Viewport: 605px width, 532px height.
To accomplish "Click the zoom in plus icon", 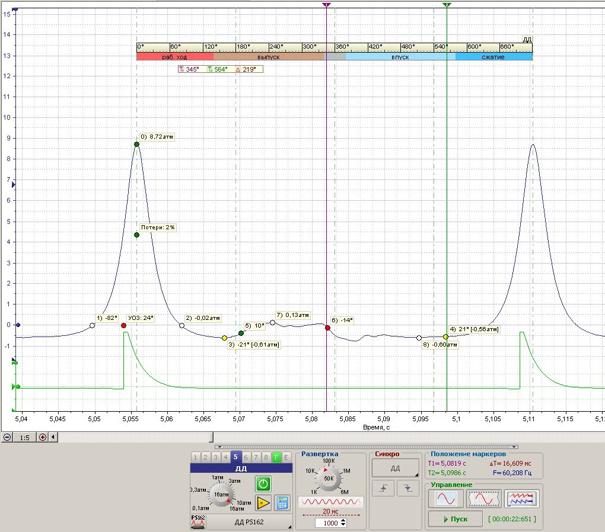I will click(x=43, y=437).
